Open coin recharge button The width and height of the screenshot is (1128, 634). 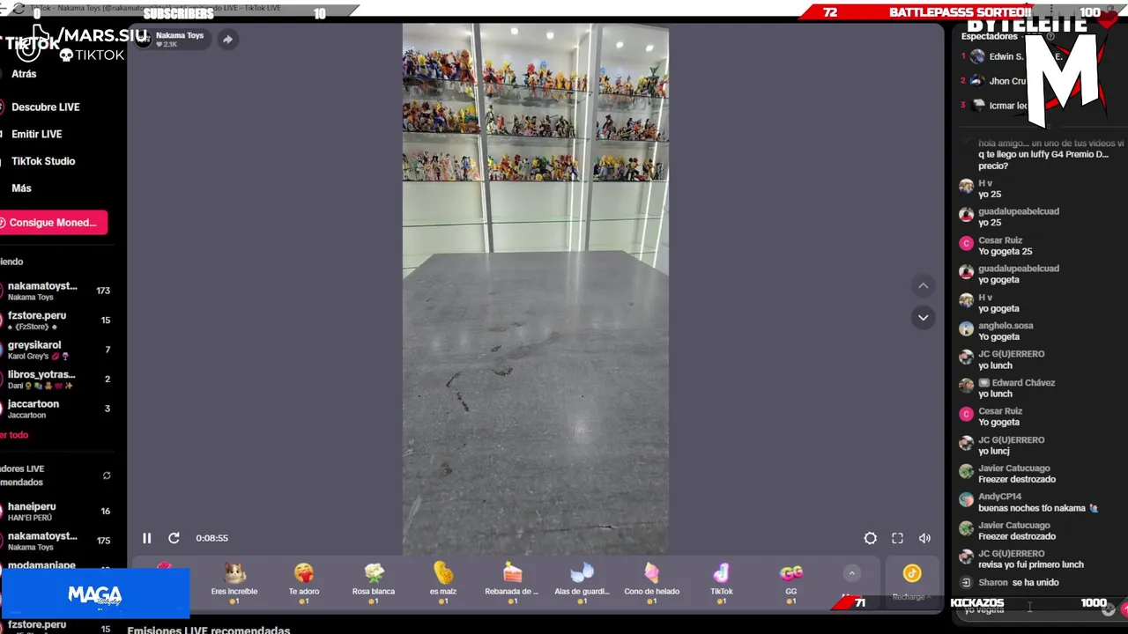click(911, 581)
